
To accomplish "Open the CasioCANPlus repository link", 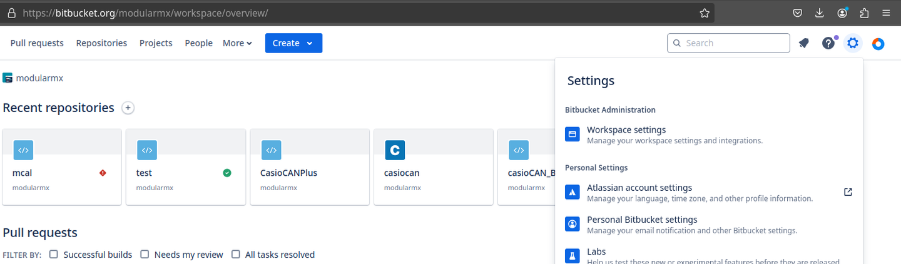I will tap(288, 173).
